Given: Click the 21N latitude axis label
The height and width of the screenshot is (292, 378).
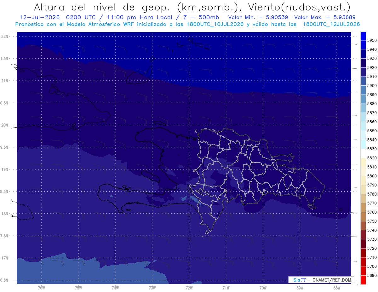Looking at the screenshot, I should click(5, 81).
